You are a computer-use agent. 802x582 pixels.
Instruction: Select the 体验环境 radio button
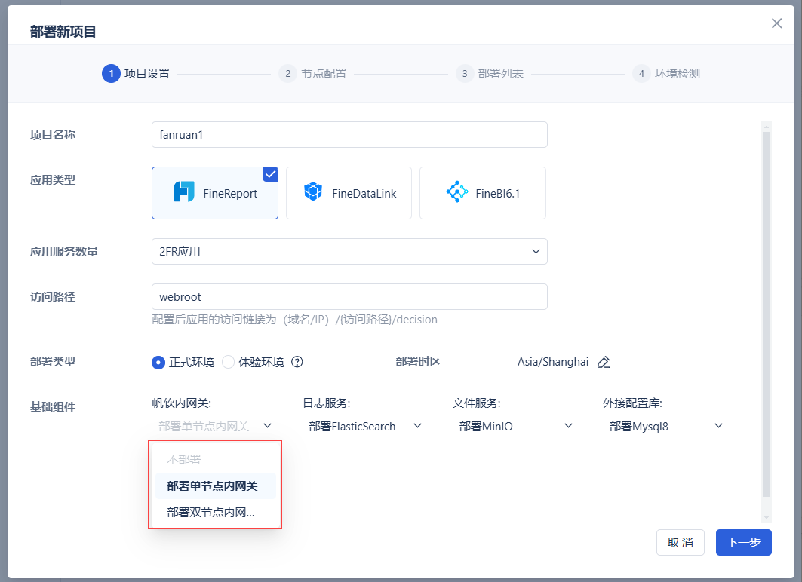tap(228, 363)
